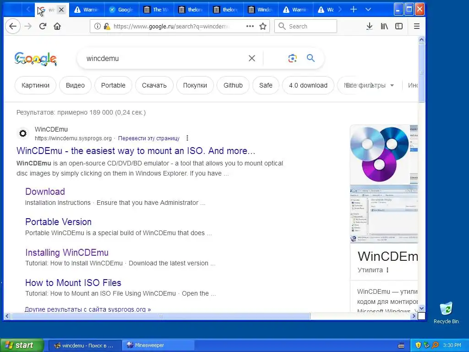The width and height of the screenshot is (469, 352).
Task: Open the Installing WinCDEmu sitelink
Action: tap(67, 253)
